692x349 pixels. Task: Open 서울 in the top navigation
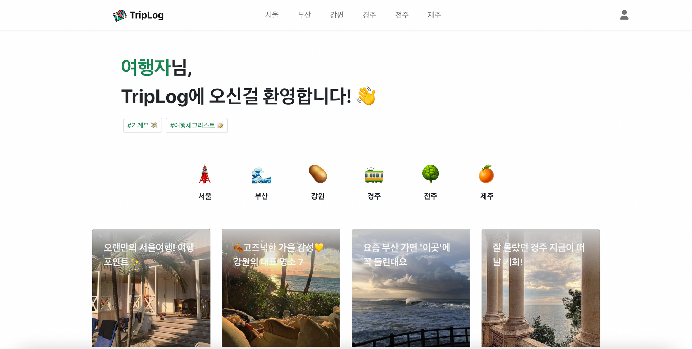272,15
